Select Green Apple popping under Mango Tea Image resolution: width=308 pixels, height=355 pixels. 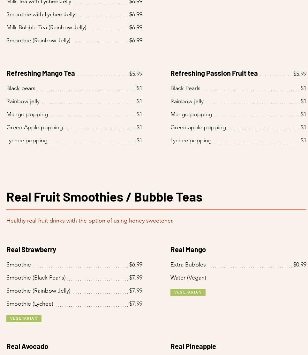point(35,127)
